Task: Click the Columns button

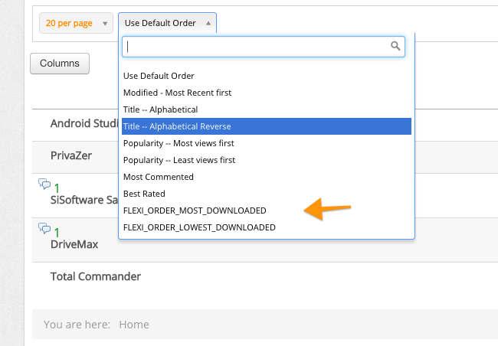Action: pyautogui.click(x=60, y=64)
